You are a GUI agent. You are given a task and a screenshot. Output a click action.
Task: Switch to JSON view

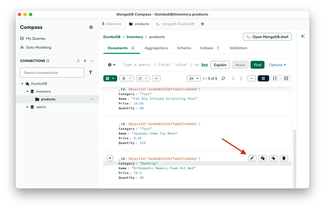(275, 78)
